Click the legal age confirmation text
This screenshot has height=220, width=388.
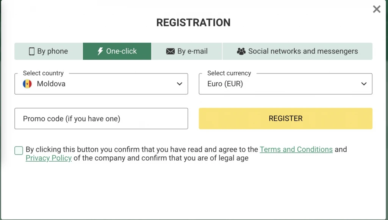click(161, 158)
